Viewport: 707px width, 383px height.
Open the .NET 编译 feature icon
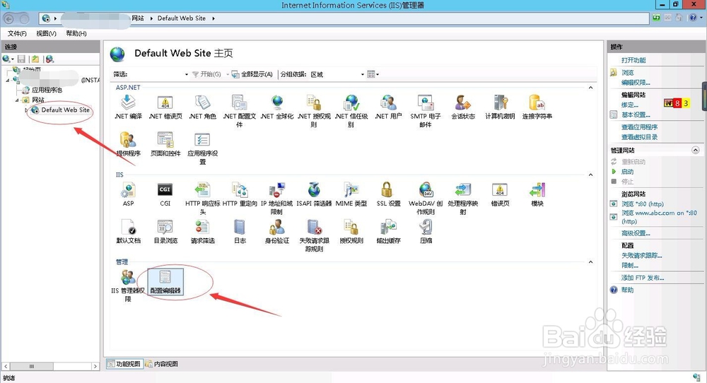pos(128,107)
